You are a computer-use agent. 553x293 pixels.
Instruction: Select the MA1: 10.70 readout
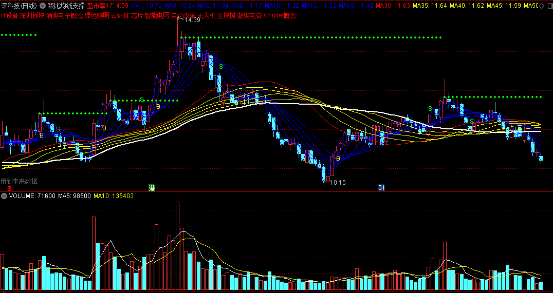[x=146, y=6]
